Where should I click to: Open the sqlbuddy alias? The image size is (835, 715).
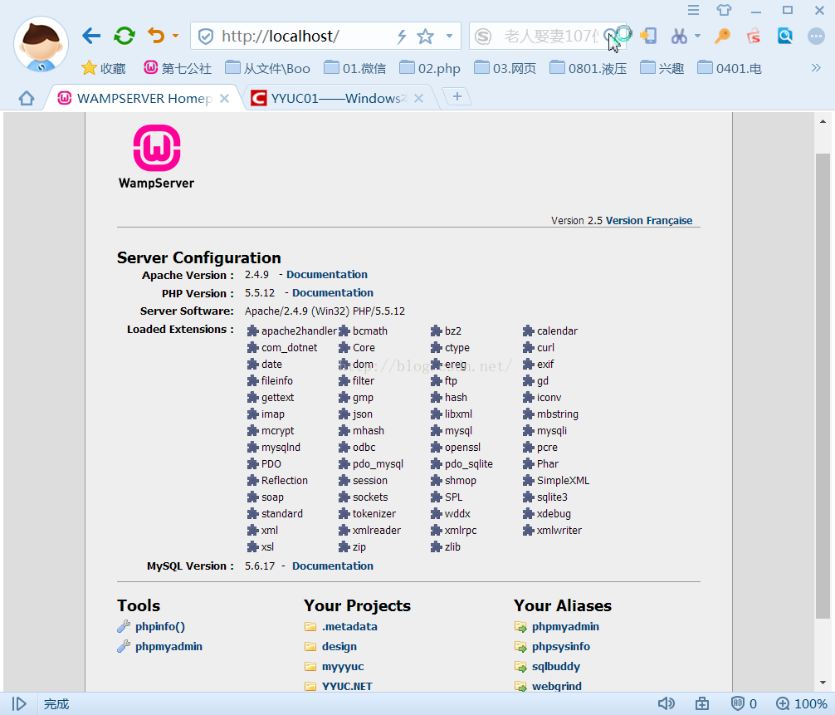point(556,667)
